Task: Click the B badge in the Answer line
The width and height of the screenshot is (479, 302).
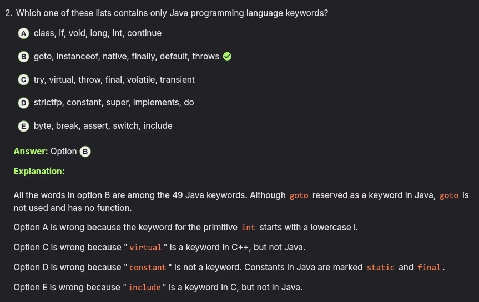Action: click(85, 152)
